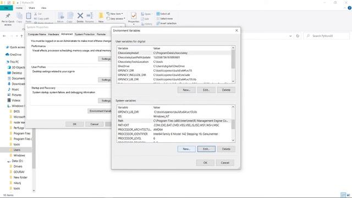Click OK in Environment Variables dialog
The image size is (352, 198).
[205, 163]
